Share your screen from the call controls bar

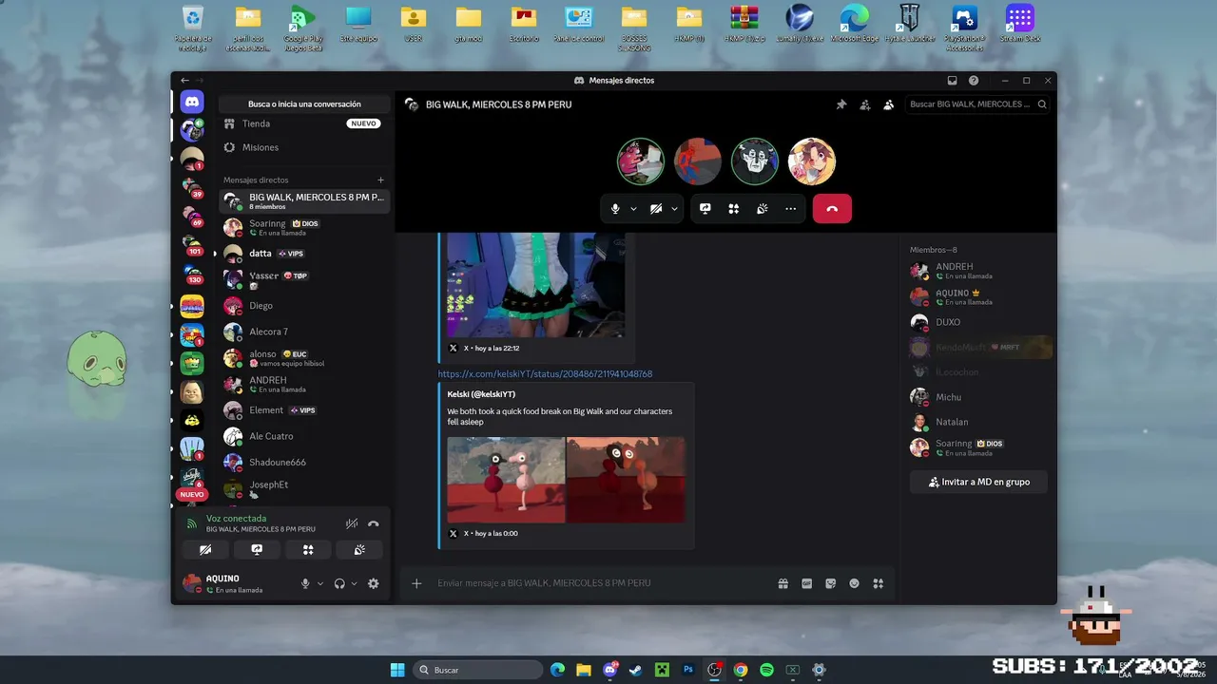[x=705, y=209]
